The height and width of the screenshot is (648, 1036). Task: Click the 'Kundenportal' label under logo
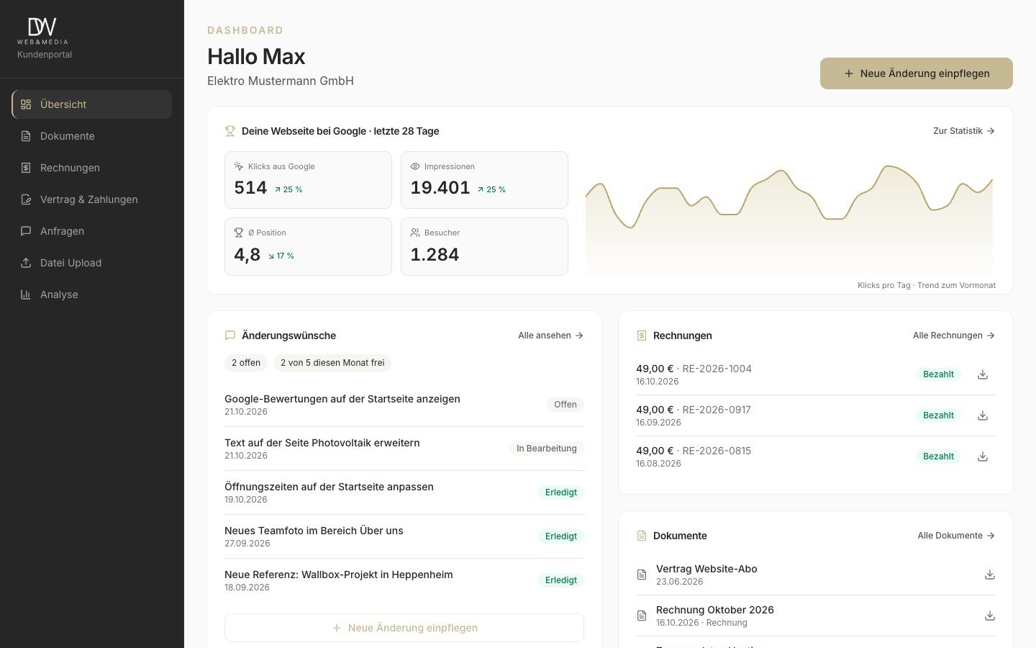tap(45, 55)
